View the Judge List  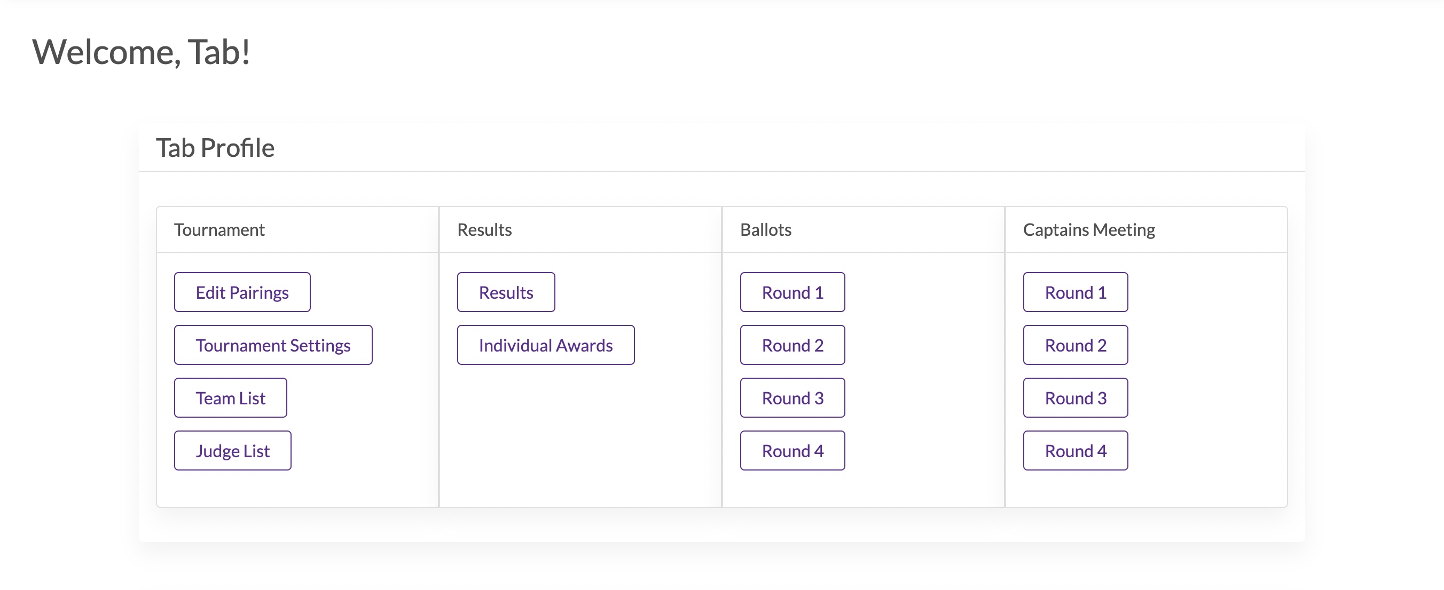233,451
